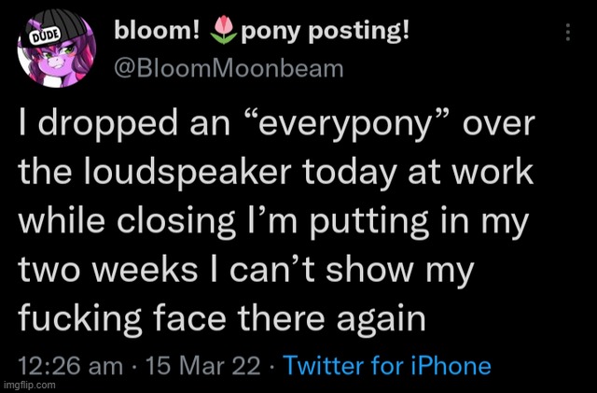Click the tulip emoji in the display name
This screenshot has width=597, height=393.
point(222,34)
